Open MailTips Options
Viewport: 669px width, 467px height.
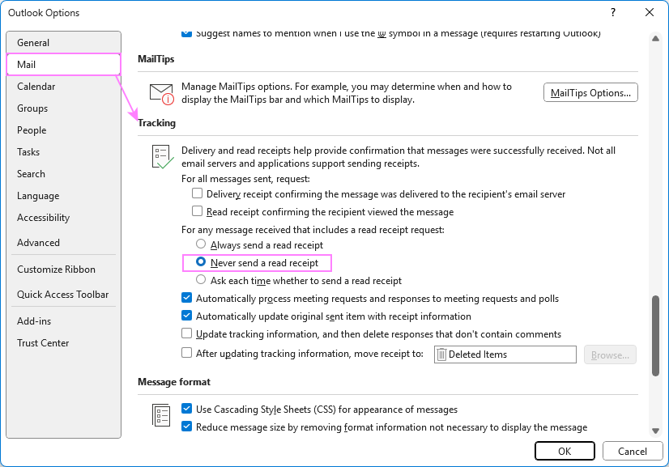590,92
